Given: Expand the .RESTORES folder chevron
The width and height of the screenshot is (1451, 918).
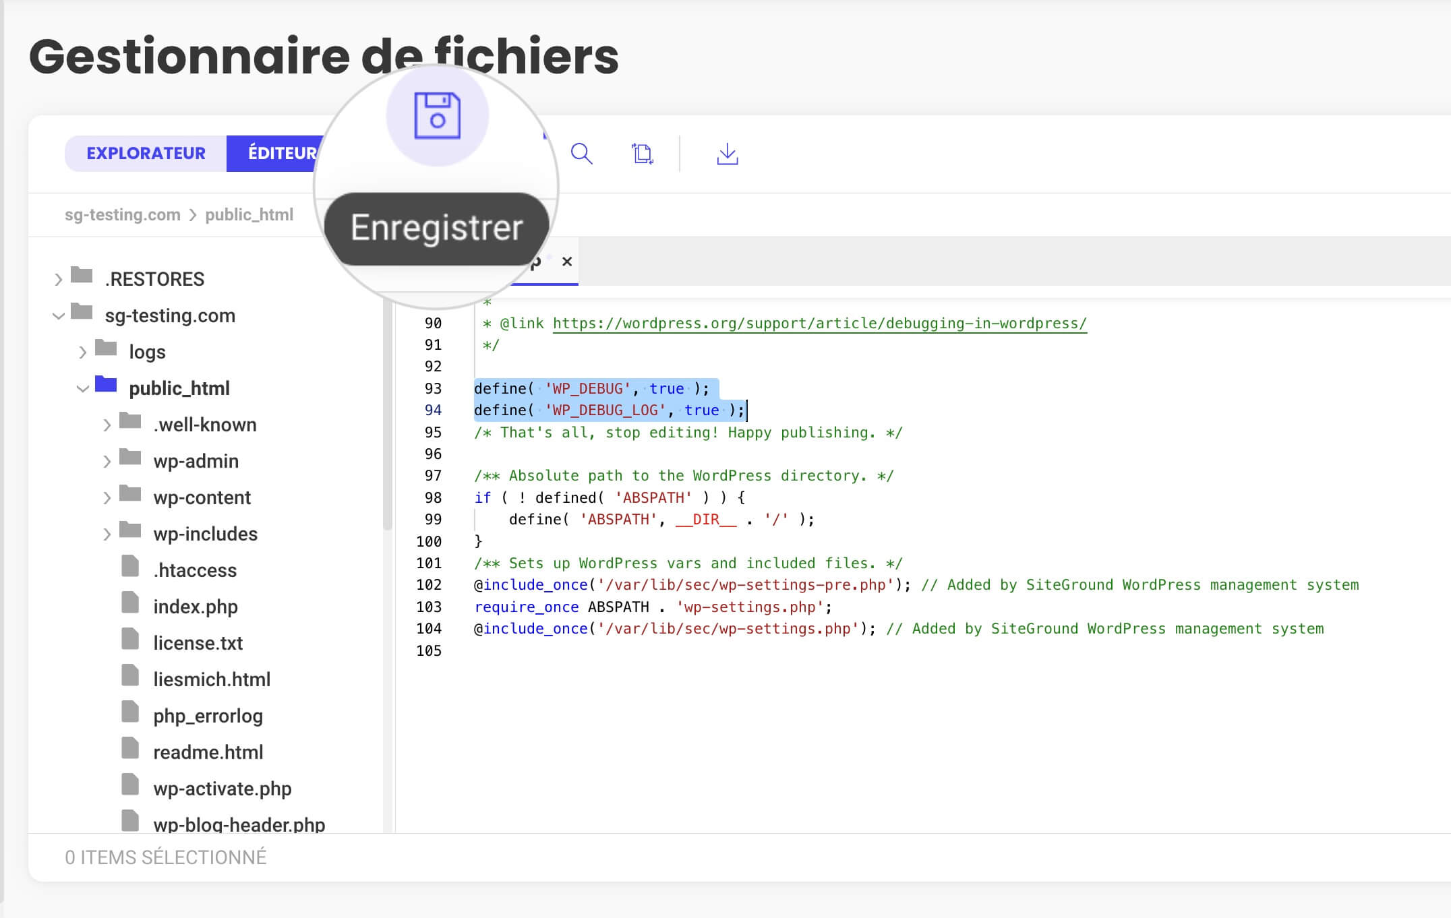Looking at the screenshot, I should (x=59, y=279).
